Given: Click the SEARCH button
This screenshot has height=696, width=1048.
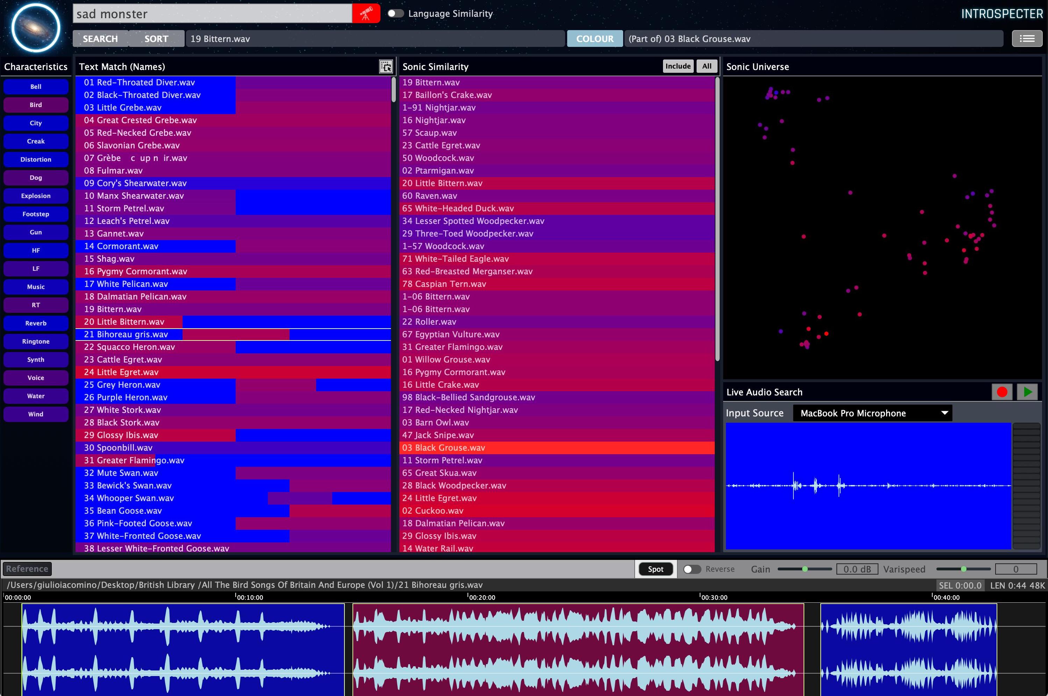Looking at the screenshot, I should tap(100, 38).
